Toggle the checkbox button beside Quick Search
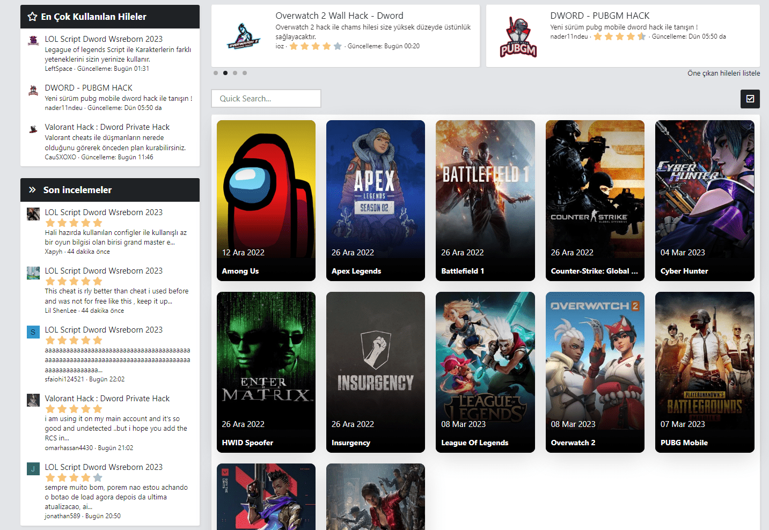The width and height of the screenshot is (769, 530). pos(750,99)
